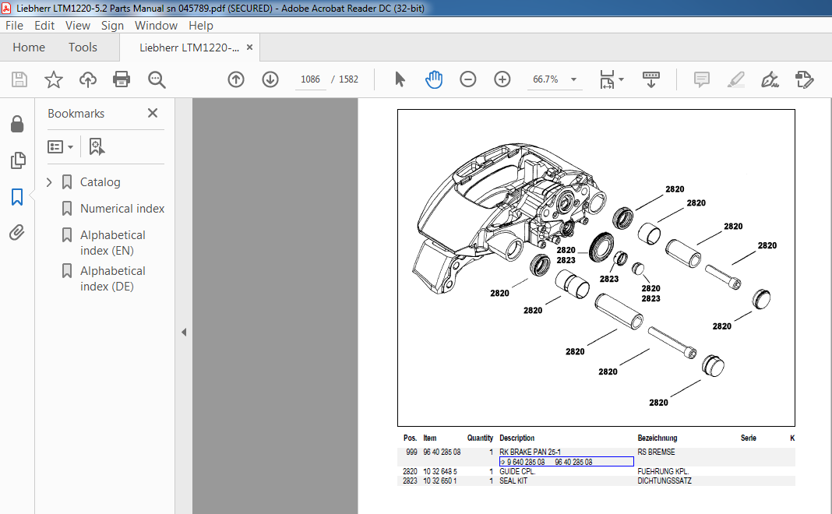
Task: Click the GUIDE CPL. description text
Action: tap(517, 472)
